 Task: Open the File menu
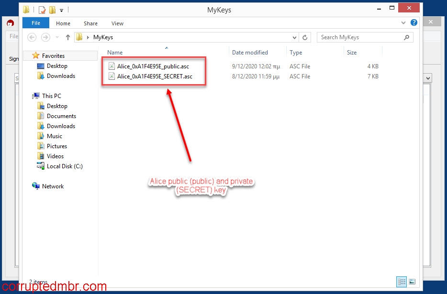pyautogui.click(x=36, y=22)
